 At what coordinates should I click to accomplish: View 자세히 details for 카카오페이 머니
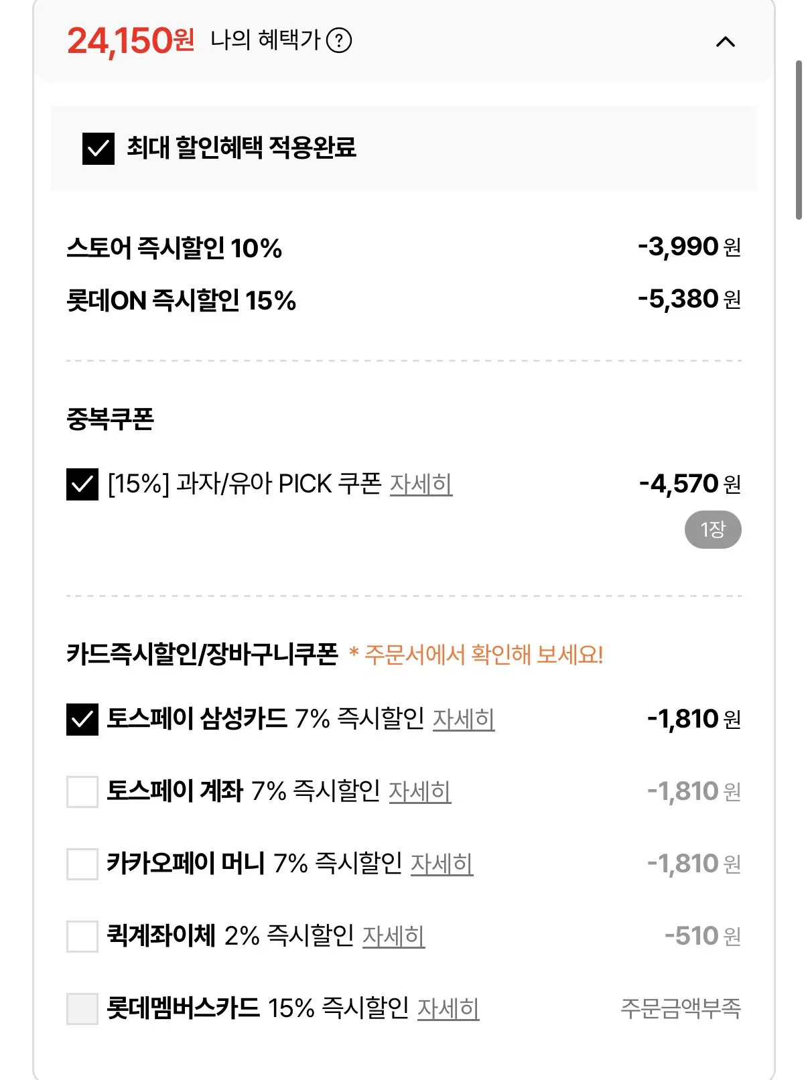point(442,864)
